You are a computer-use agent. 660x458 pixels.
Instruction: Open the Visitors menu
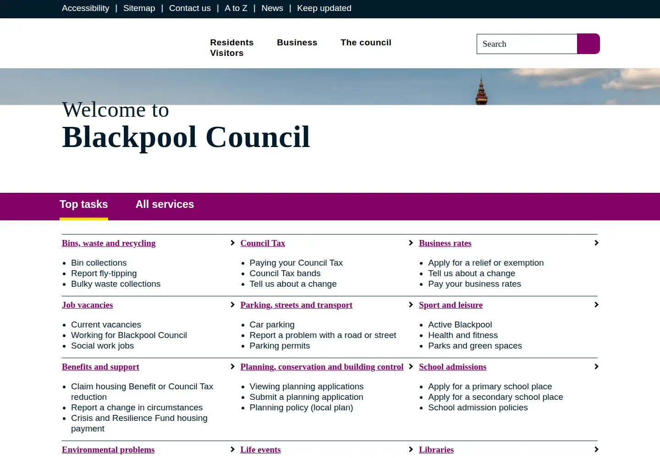227,53
